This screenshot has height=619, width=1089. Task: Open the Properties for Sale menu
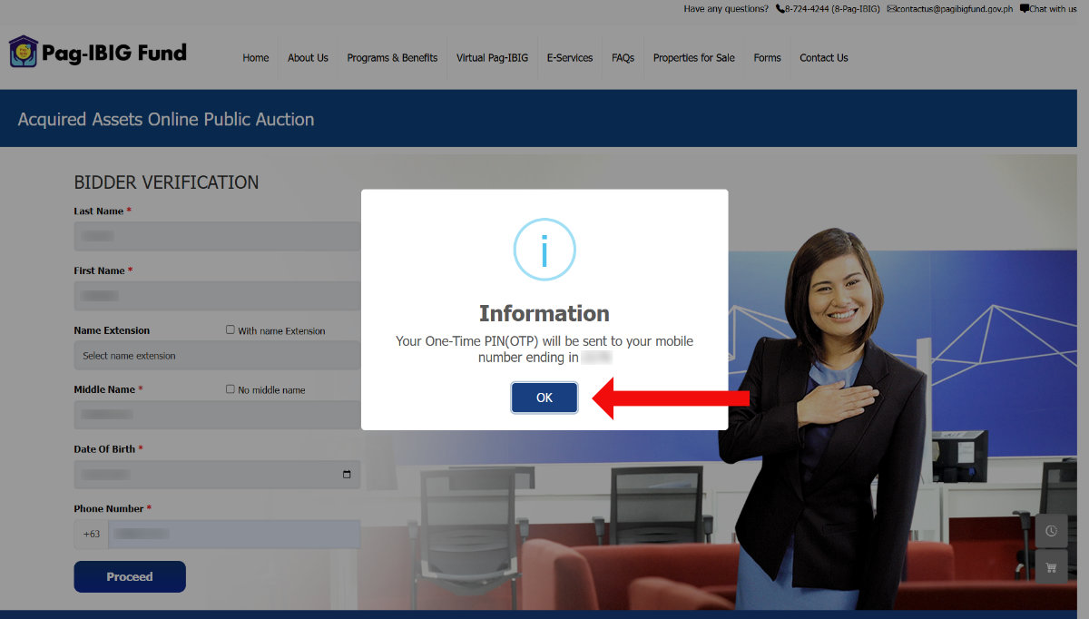point(694,58)
